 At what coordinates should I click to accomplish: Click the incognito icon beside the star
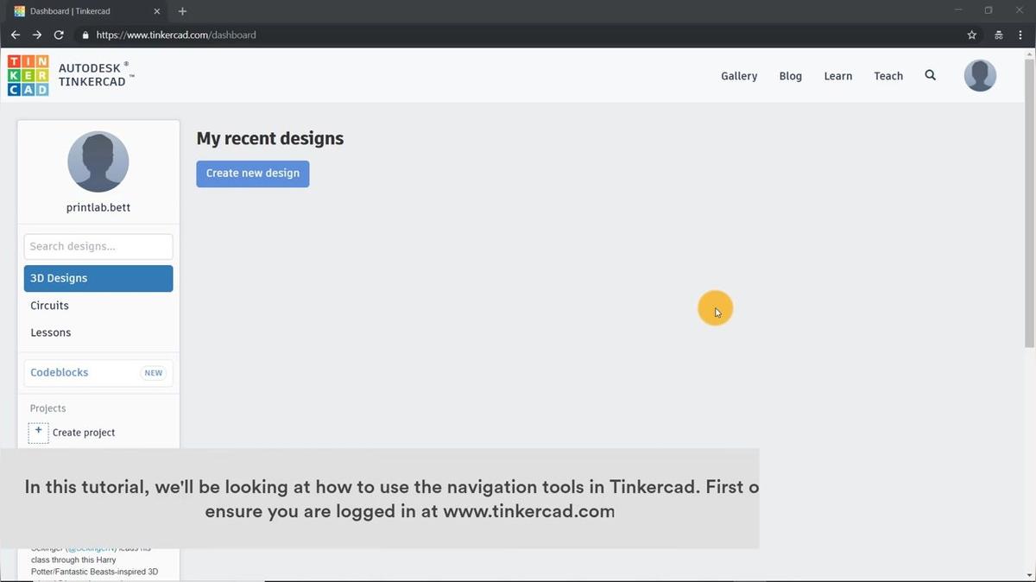[x=998, y=35]
